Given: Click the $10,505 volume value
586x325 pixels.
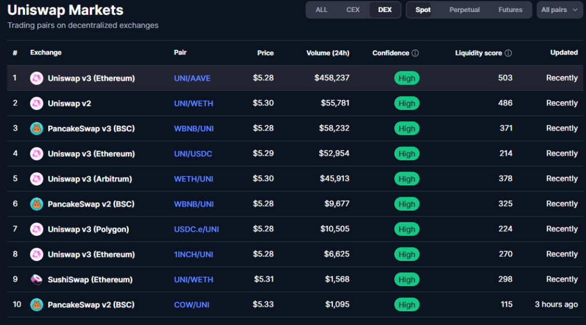Looking at the screenshot, I should (335, 229).
